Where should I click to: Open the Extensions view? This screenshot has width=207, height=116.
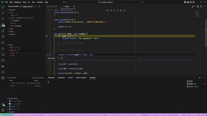coord(3,31)
